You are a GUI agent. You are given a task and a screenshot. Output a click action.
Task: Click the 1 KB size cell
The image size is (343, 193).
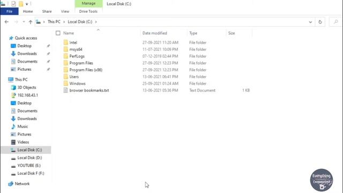[246, 91]
